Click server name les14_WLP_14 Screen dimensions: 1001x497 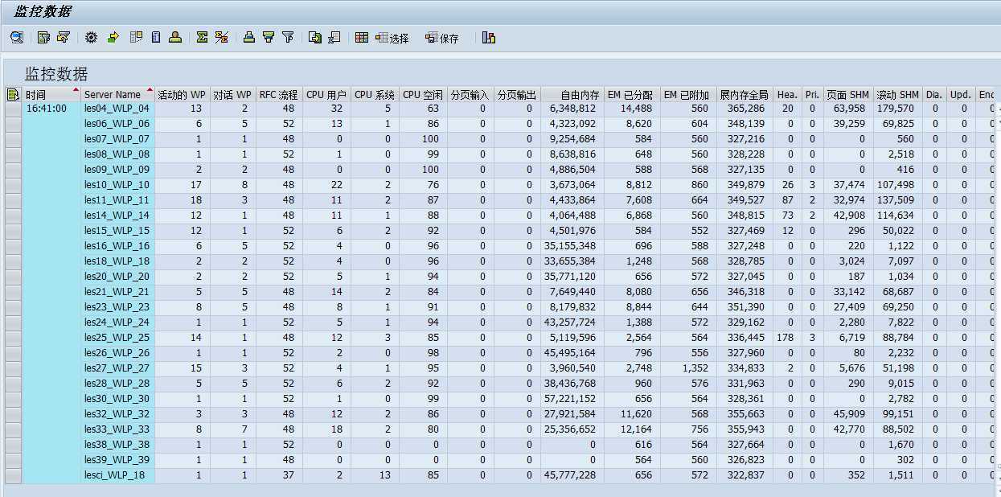[117, 216]
